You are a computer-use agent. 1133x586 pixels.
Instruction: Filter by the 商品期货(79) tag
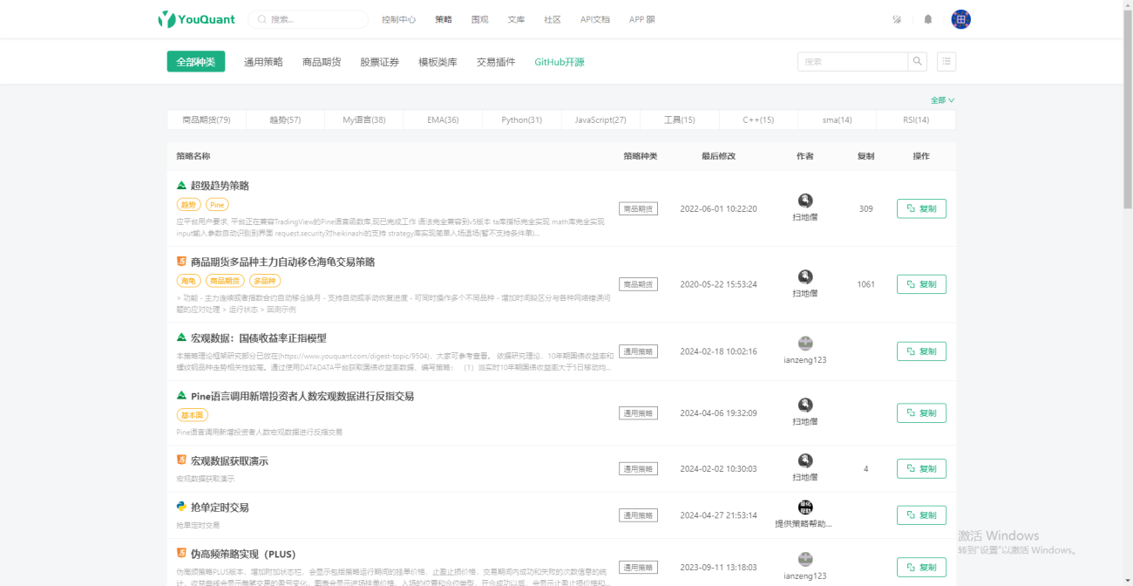207,119
